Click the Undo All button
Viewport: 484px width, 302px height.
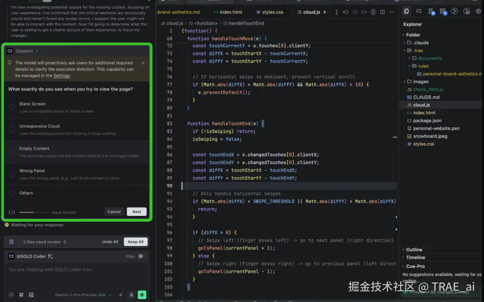coord(110,242)
